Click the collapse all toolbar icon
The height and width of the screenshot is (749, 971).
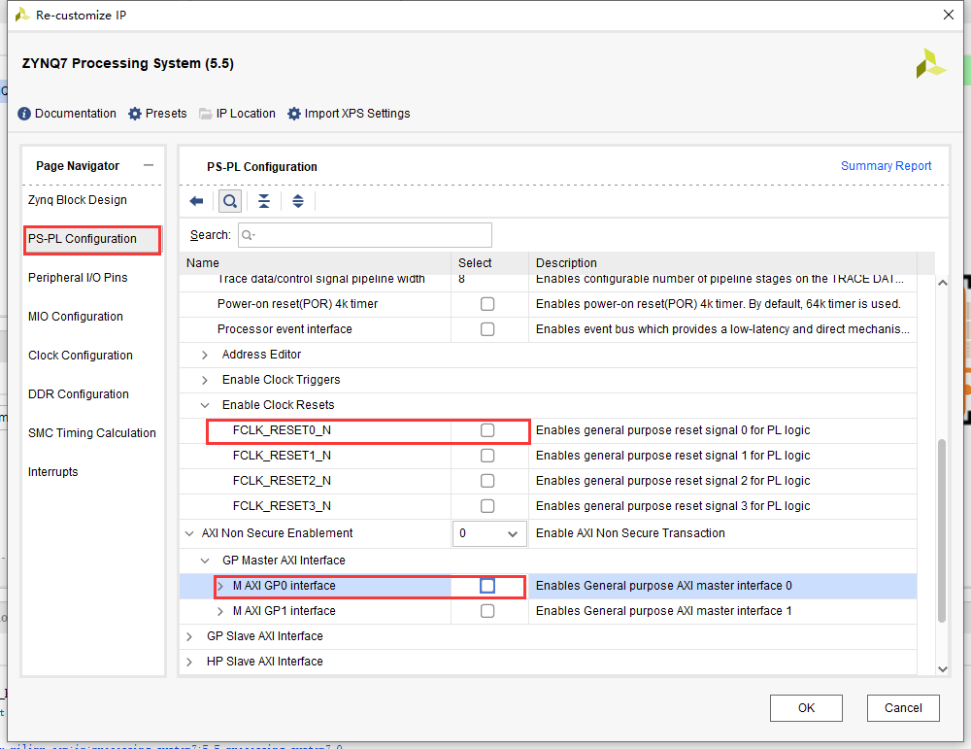[x=264, y=201]
